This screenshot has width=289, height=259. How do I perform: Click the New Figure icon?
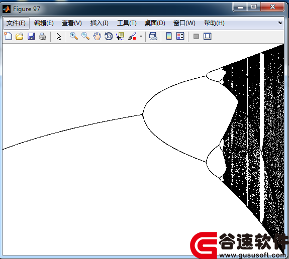(8, 36)
